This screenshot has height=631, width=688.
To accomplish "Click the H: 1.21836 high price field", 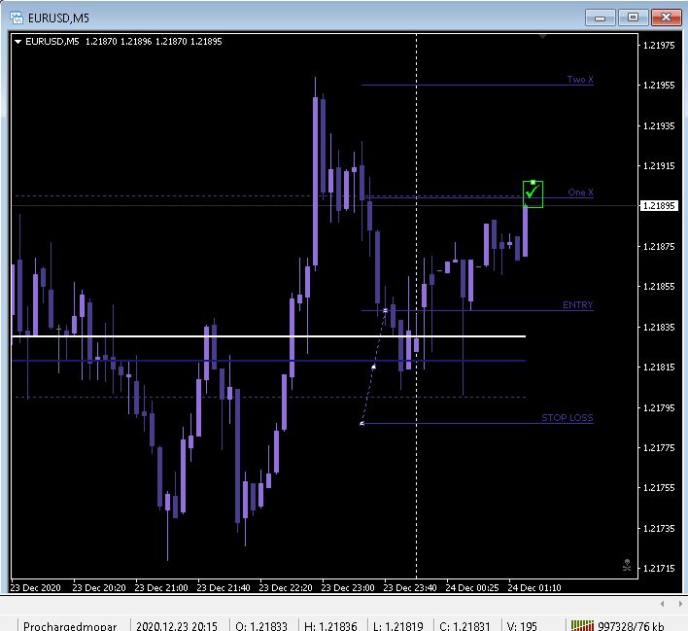I will coord(330,626).
